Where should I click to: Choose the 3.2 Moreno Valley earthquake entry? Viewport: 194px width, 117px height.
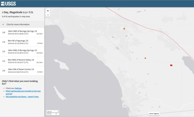[22, 61]
